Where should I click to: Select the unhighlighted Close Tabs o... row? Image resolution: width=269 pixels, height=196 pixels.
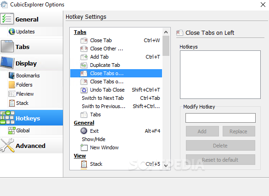[116, 82]
